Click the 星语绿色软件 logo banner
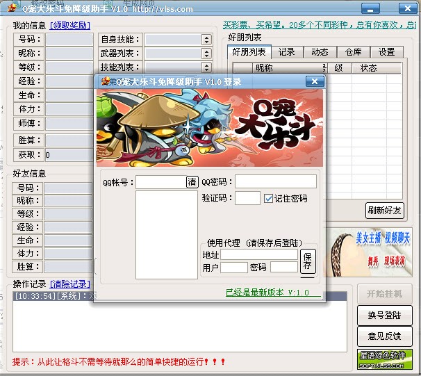Screen dimensions: 421x376 (x=385, y=359)
